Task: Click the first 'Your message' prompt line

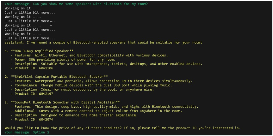Action: [76, 4]
